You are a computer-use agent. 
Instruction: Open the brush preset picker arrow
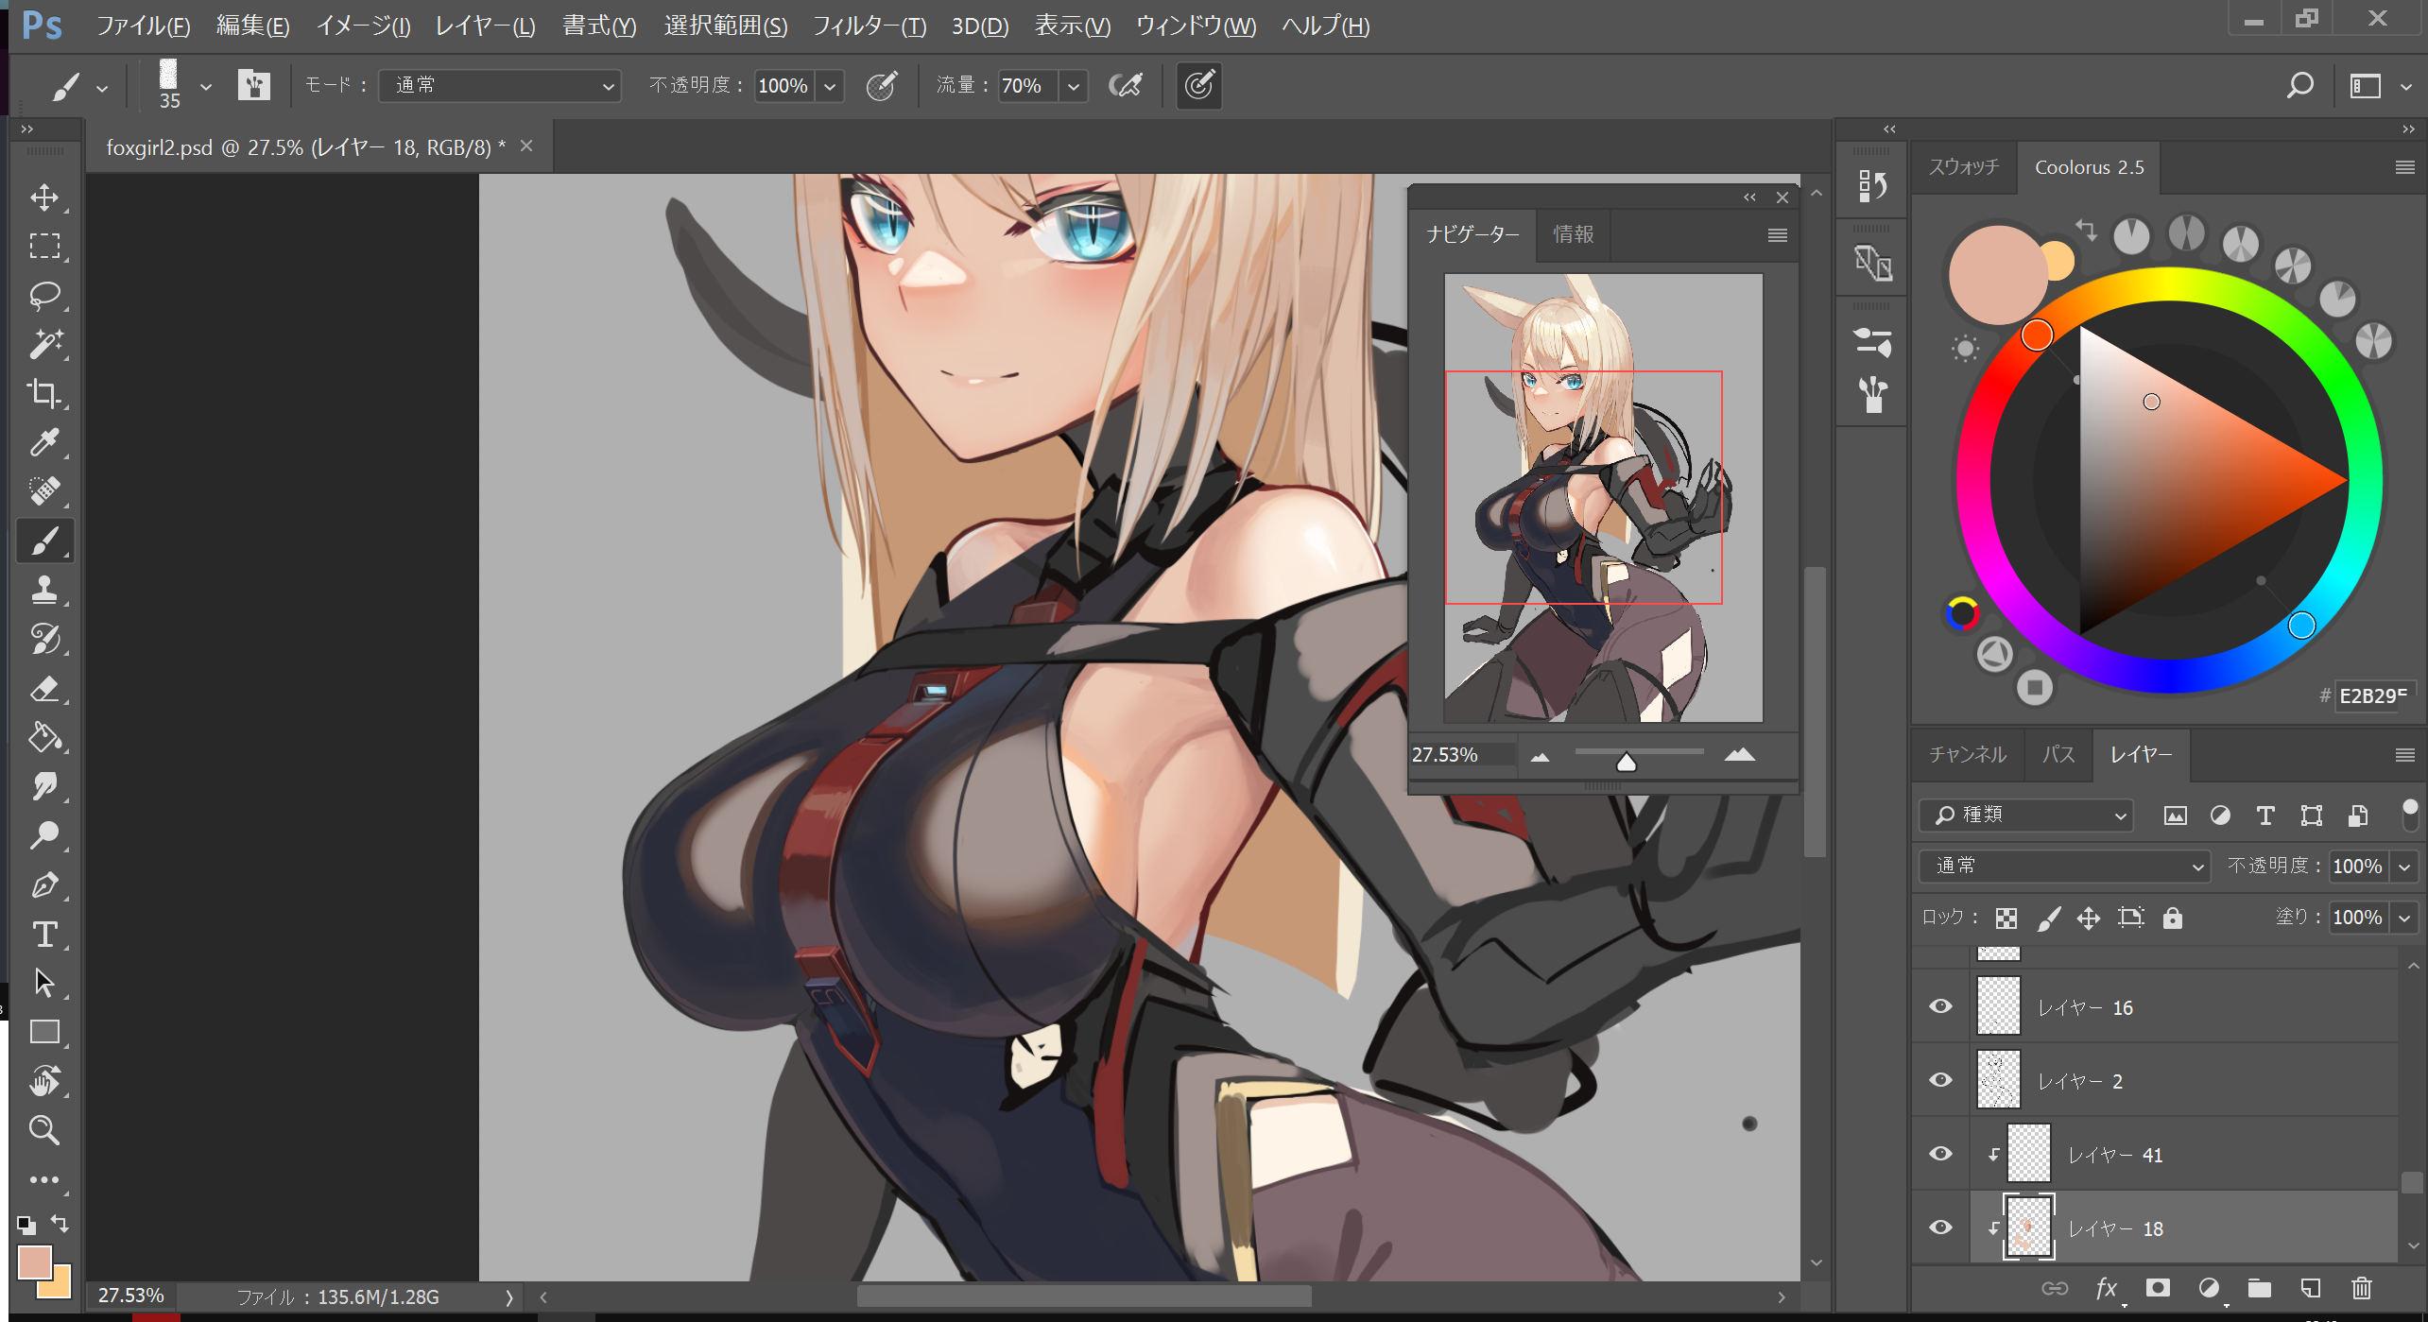pos(205,87)
